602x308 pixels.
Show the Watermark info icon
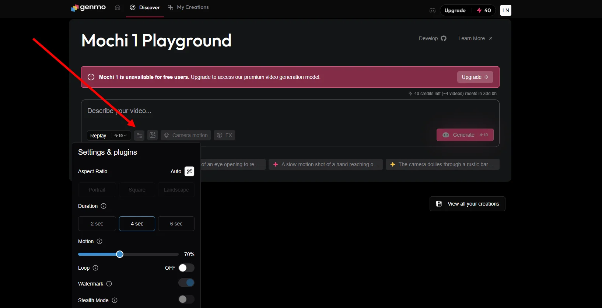pyautogui.click(x=109, y=284)
